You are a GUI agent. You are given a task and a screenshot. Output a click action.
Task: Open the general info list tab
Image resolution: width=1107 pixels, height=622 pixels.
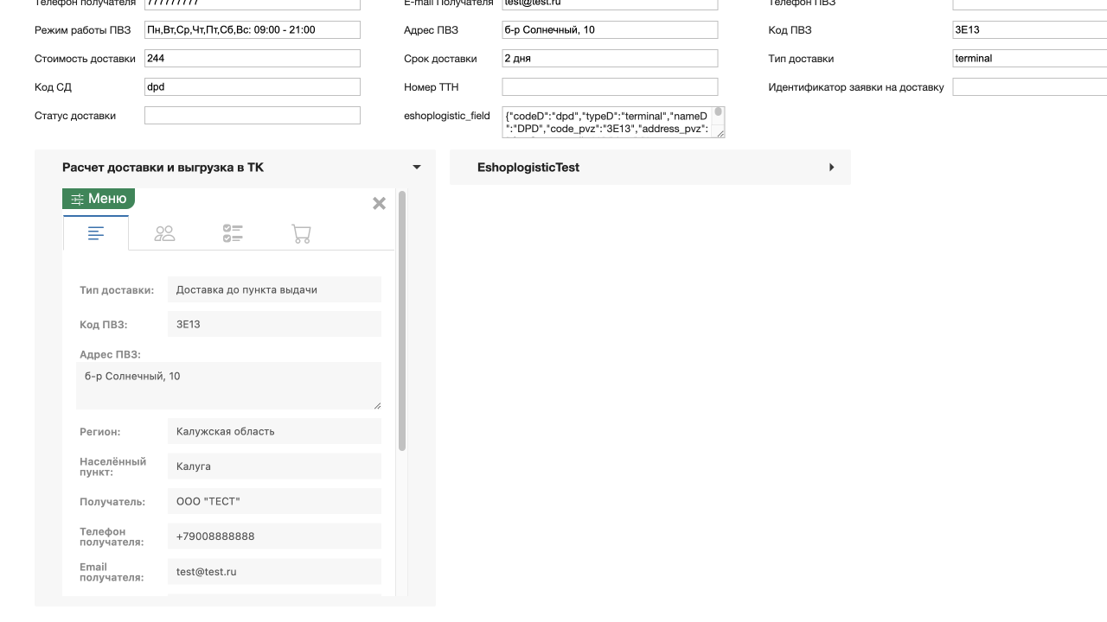96,233
